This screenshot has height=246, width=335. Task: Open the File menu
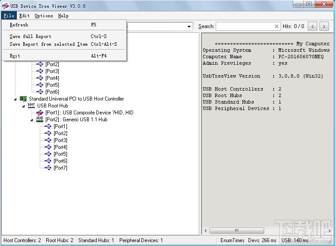(x=9, y=16)
